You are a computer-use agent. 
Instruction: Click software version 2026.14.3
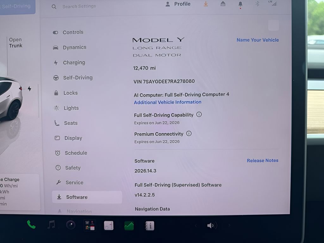(145, 171)
